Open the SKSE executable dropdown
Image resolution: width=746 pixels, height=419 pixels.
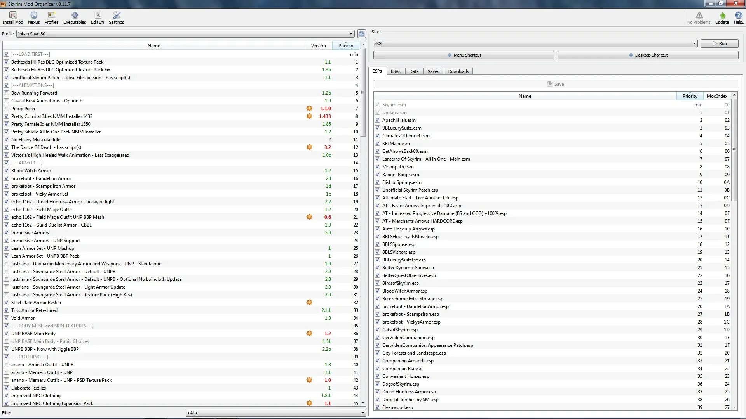pos(535,43)
